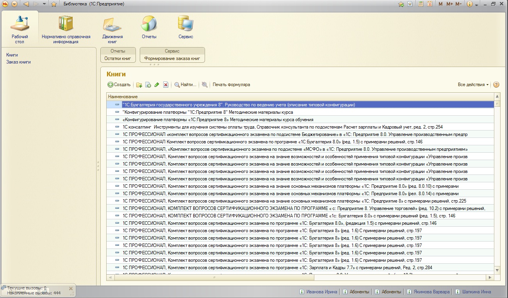Viewport: 508px width, 298px height.
Task: Click info icon beside Иванова Ирина
Action: click(302, 292)
